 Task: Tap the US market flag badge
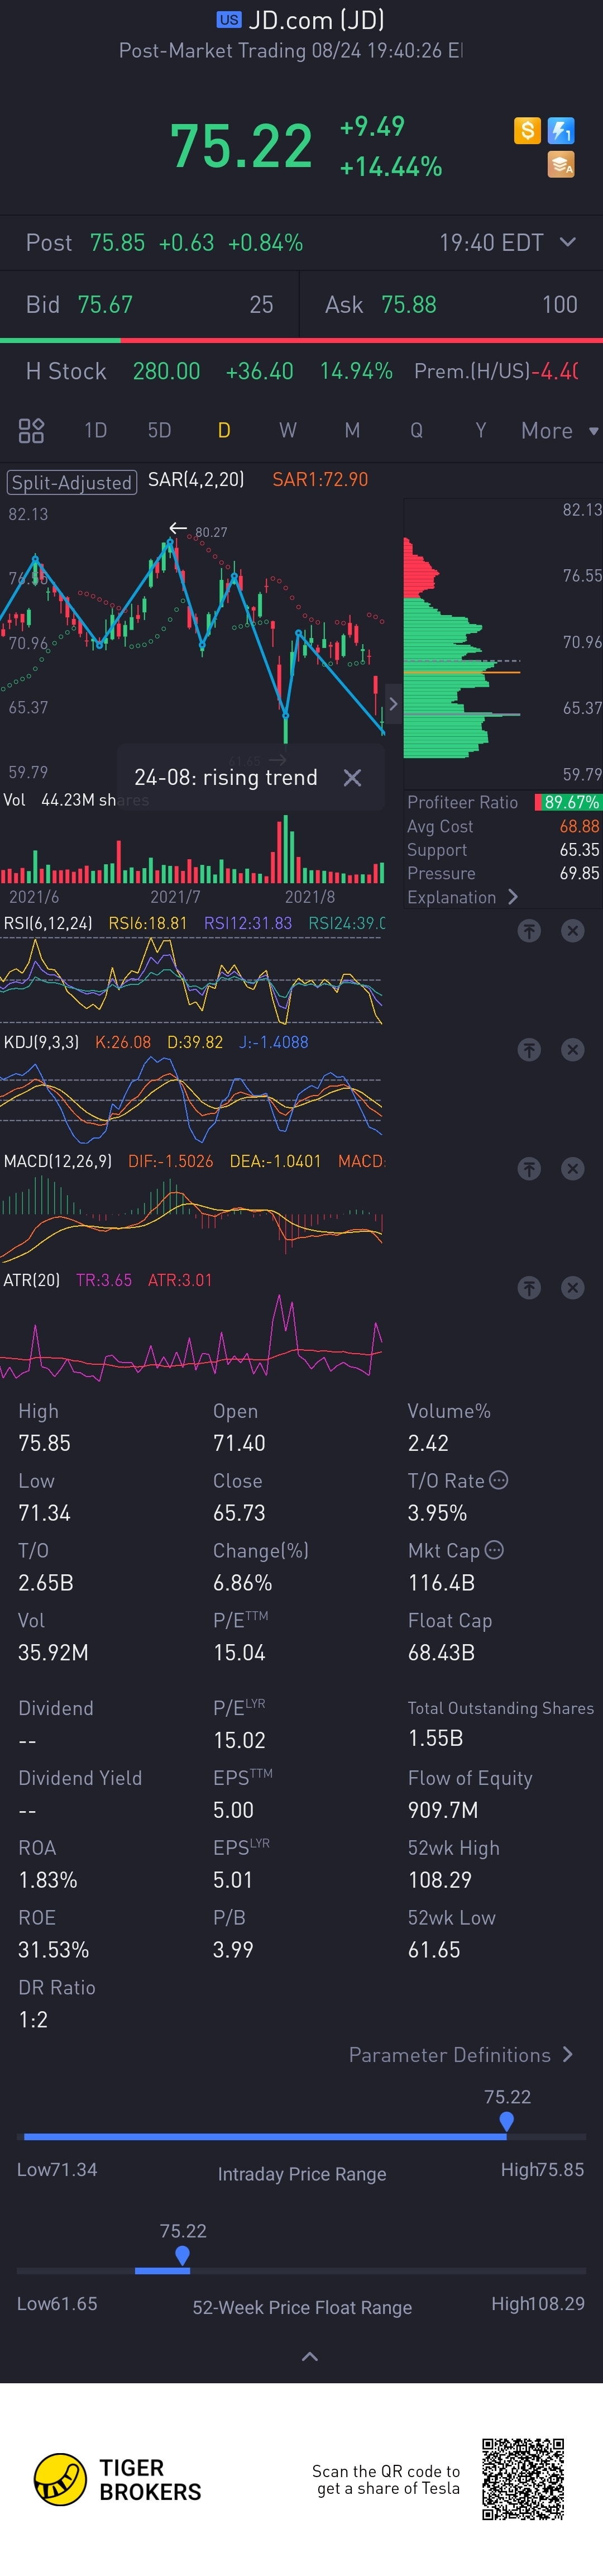point(229,20)
